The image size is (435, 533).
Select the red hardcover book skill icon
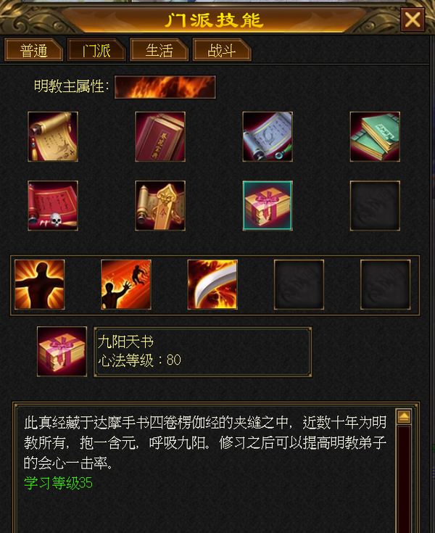point(160,136)
